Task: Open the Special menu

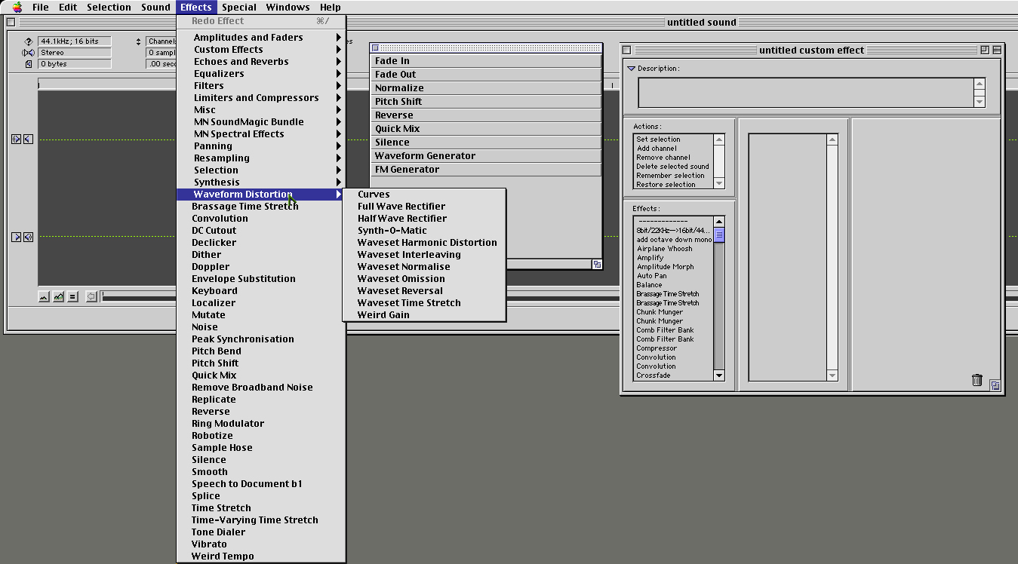Action: (x=238, y=8)
